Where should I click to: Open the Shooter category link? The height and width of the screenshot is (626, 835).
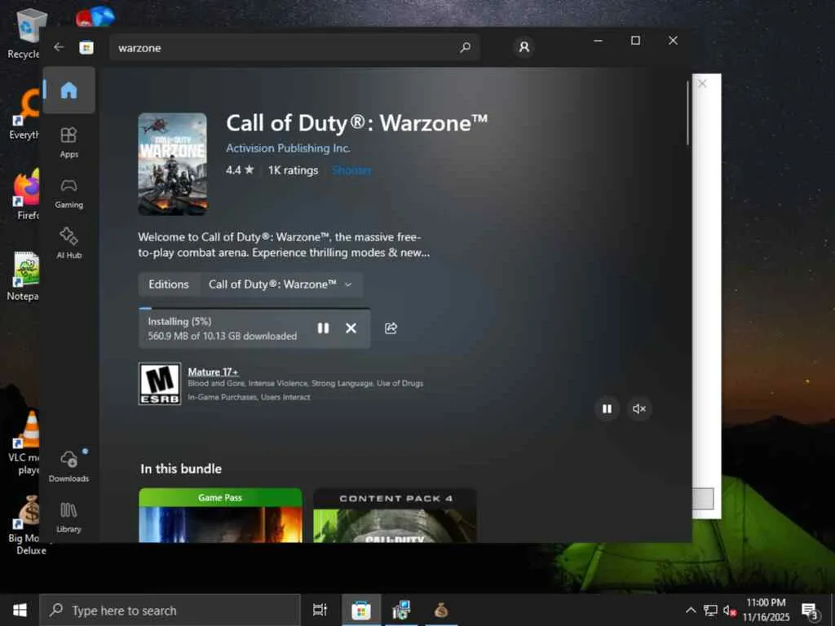[351, 170]
